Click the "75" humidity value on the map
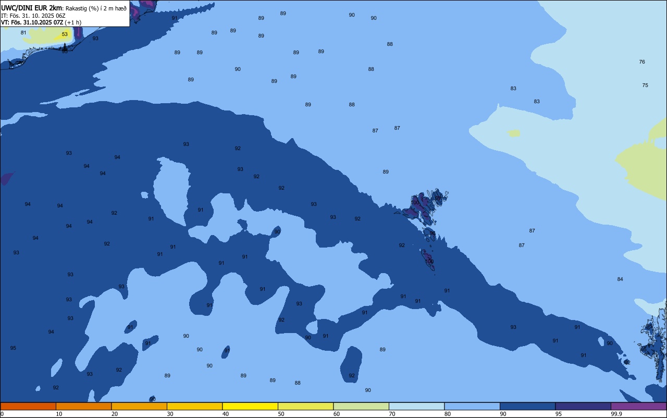This screenshot has width=667, height=418. 645,85
